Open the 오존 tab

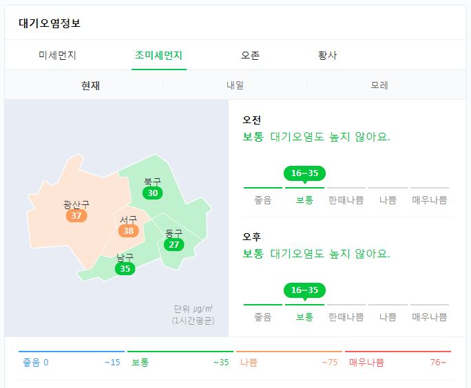(250, 55)
